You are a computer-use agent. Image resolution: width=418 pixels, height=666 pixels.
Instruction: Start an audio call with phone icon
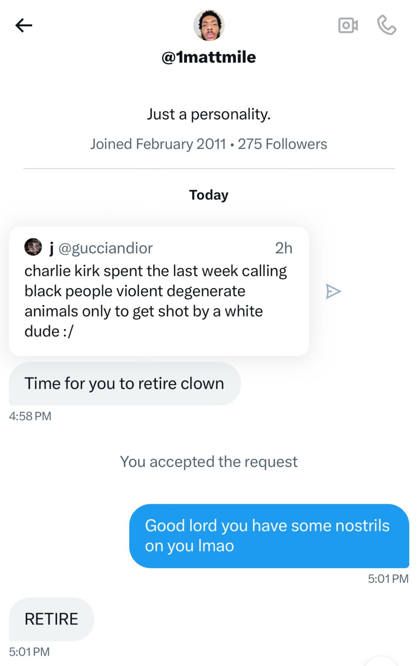tap(387, 25)
